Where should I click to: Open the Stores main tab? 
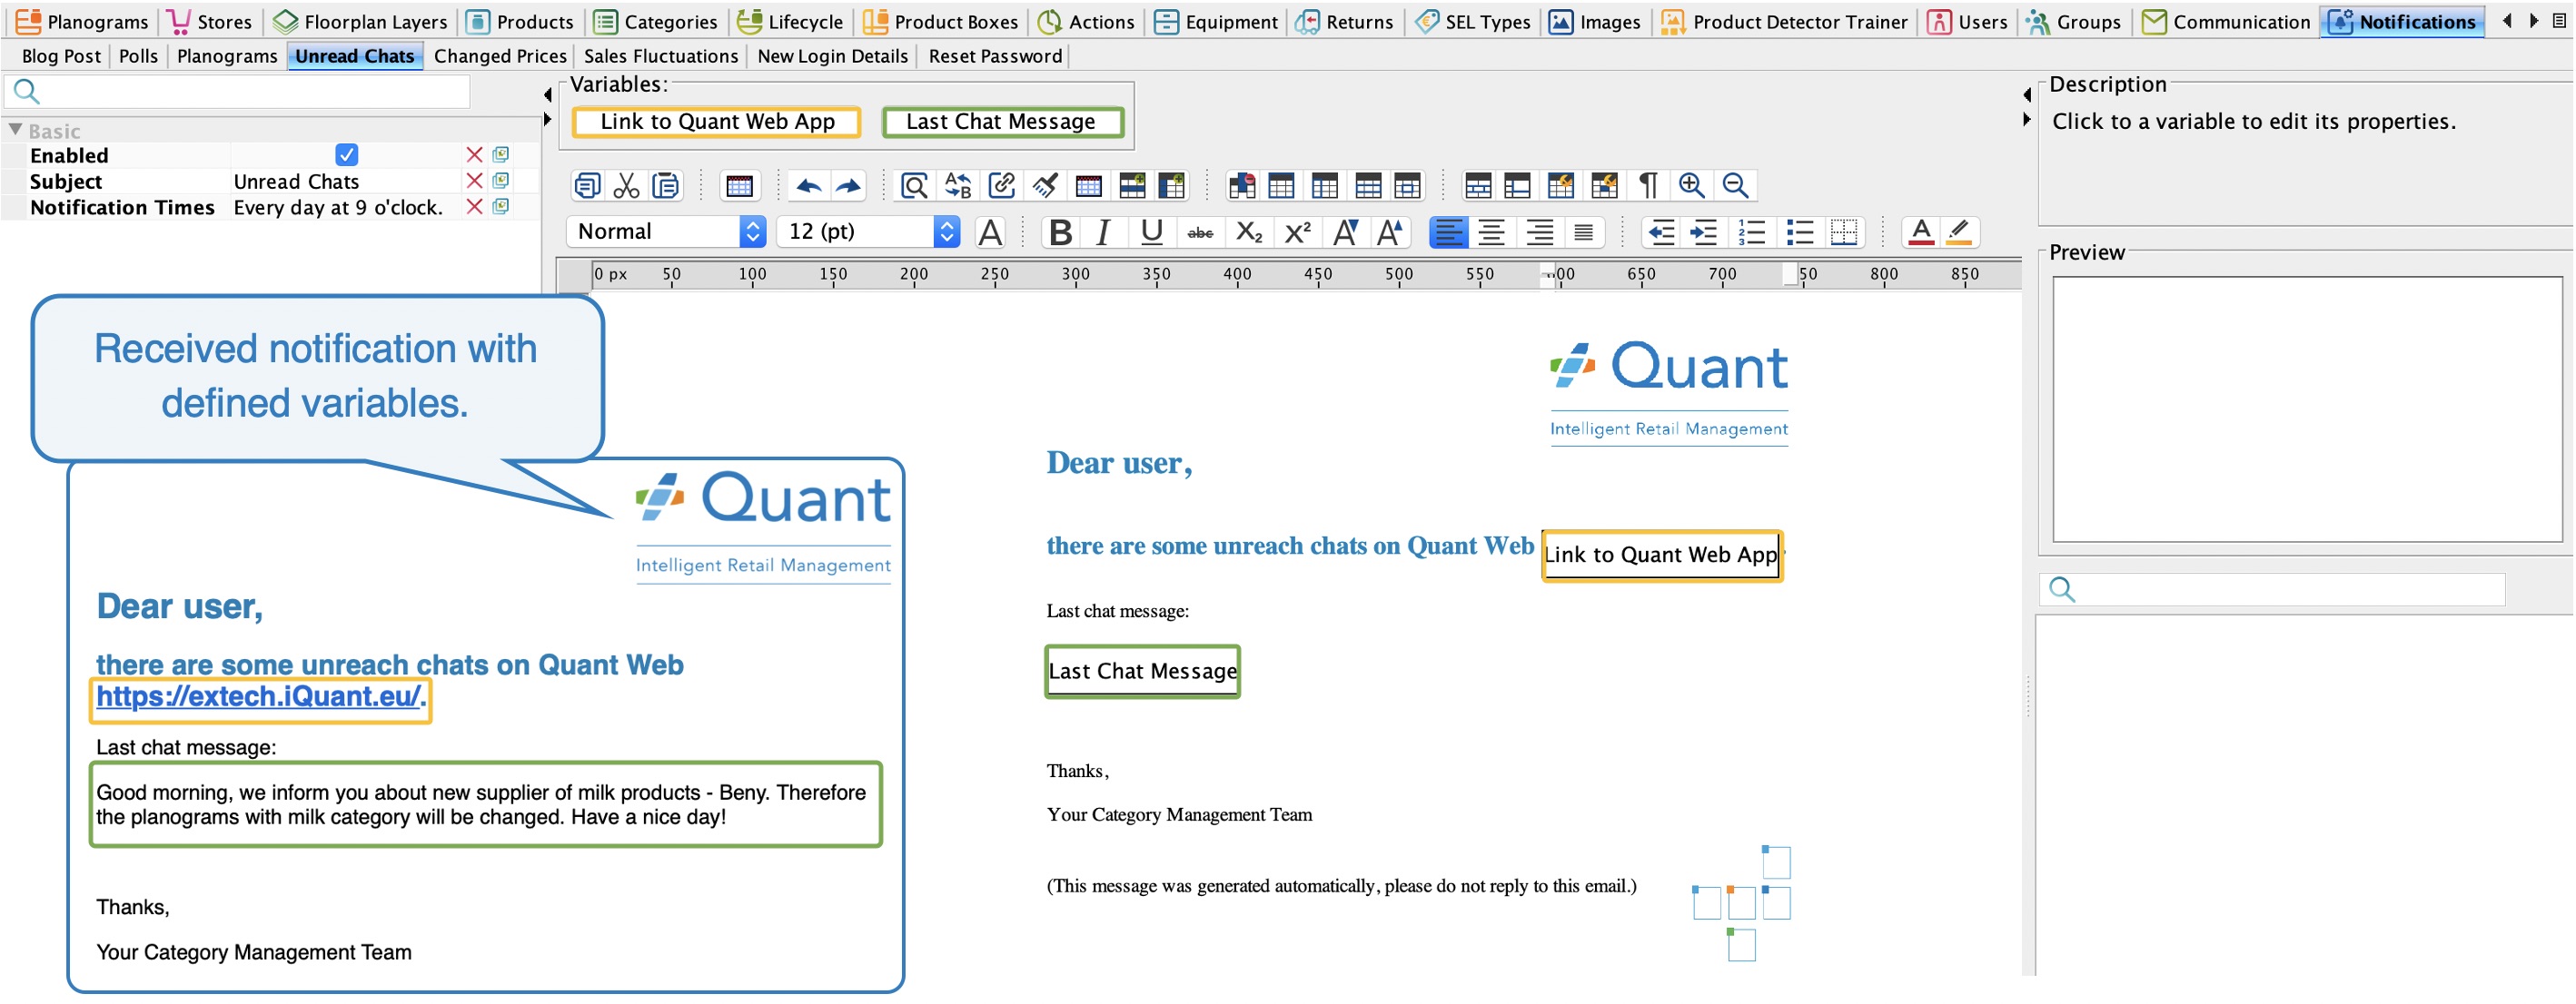click(210, 21)
